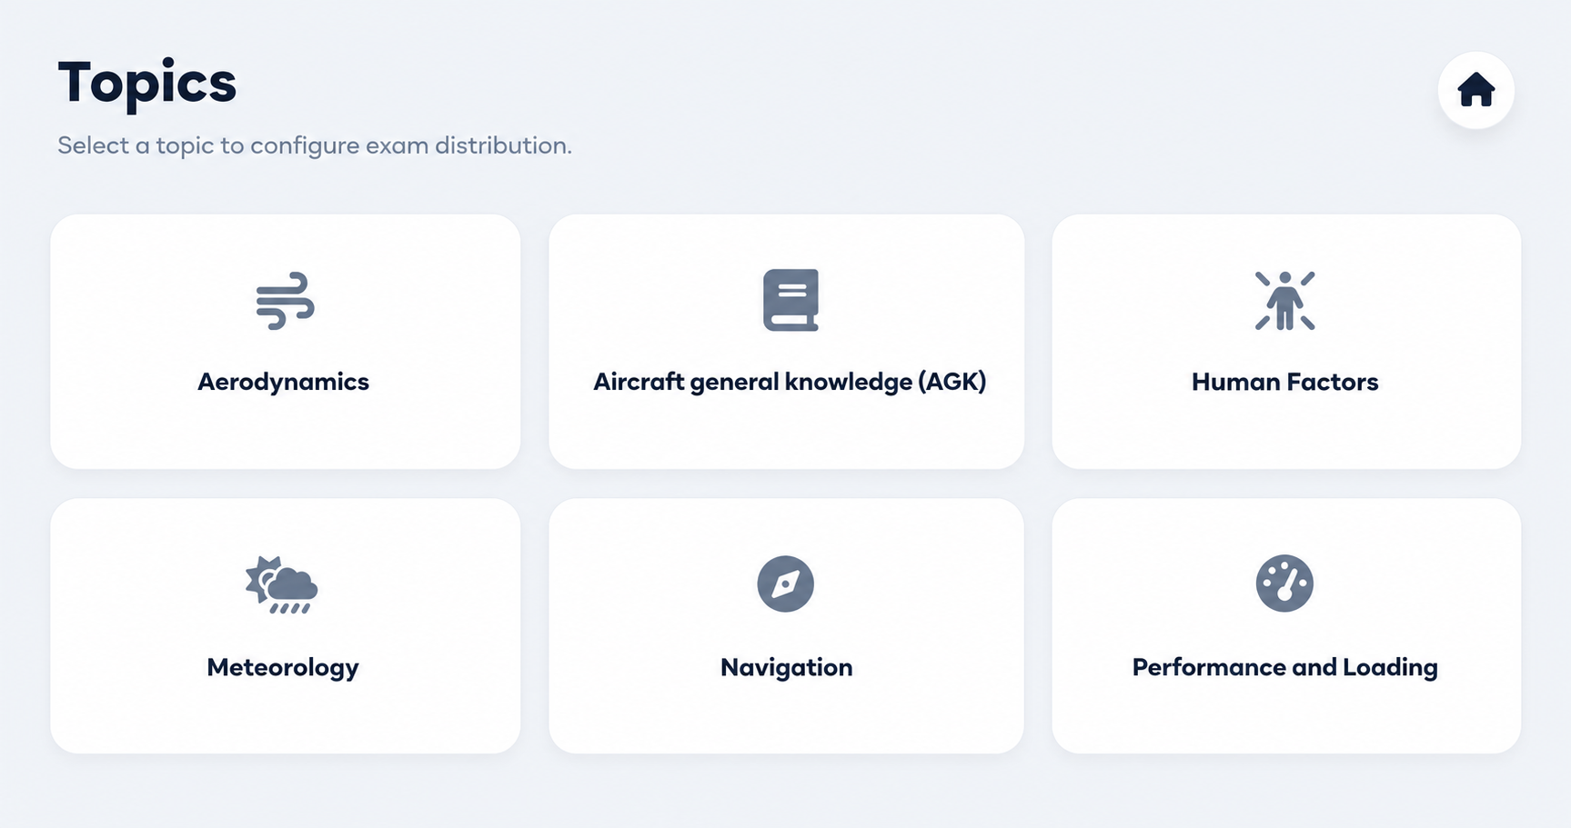The height and width of the screenshot is (828, 1571).
Task: Open the Aerodynamics topic card
Action: 286,342
